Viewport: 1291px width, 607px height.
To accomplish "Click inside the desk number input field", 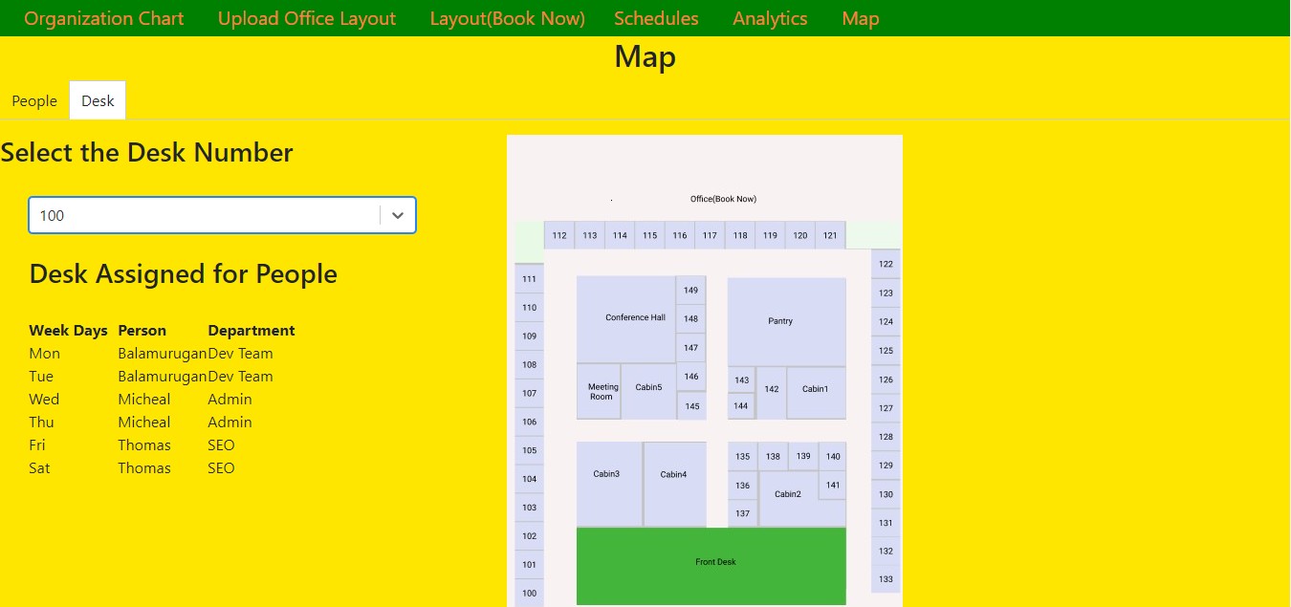I will coord(191,215).
